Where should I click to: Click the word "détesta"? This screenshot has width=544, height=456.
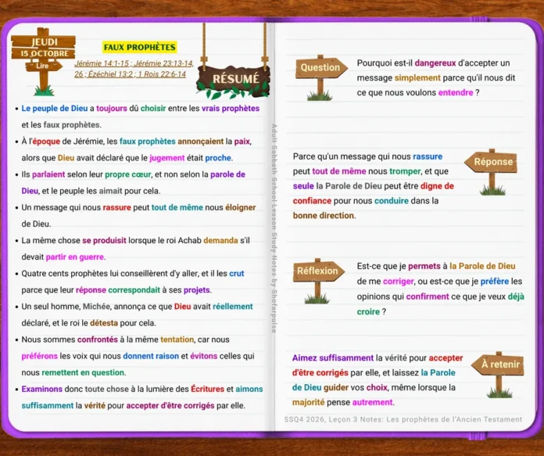point(104,323)
